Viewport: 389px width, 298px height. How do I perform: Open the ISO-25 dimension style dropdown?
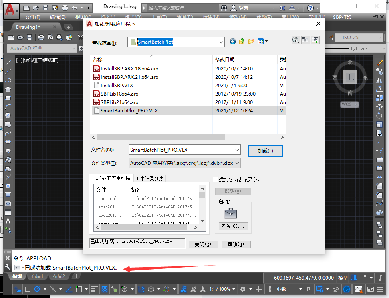point(379,38)
